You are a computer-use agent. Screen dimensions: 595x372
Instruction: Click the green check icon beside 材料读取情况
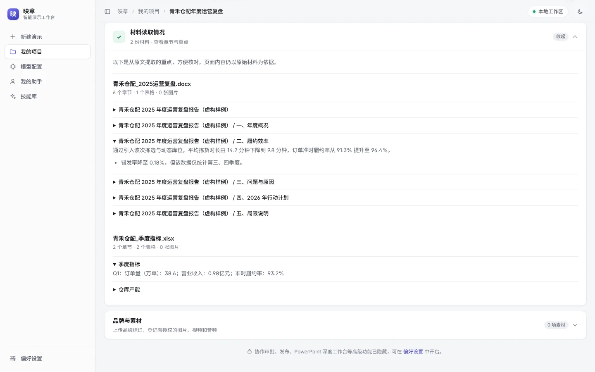(119, 37)
